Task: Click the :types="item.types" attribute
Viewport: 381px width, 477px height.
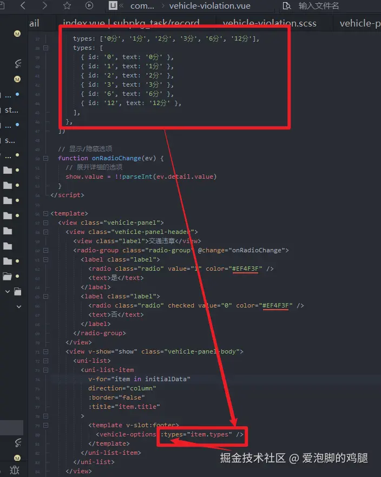Action: (196, 434)
